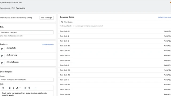Select the Test-Code-11 row
Screen dimensions: 171x96
pyautogui.click(x=114, y=31)
